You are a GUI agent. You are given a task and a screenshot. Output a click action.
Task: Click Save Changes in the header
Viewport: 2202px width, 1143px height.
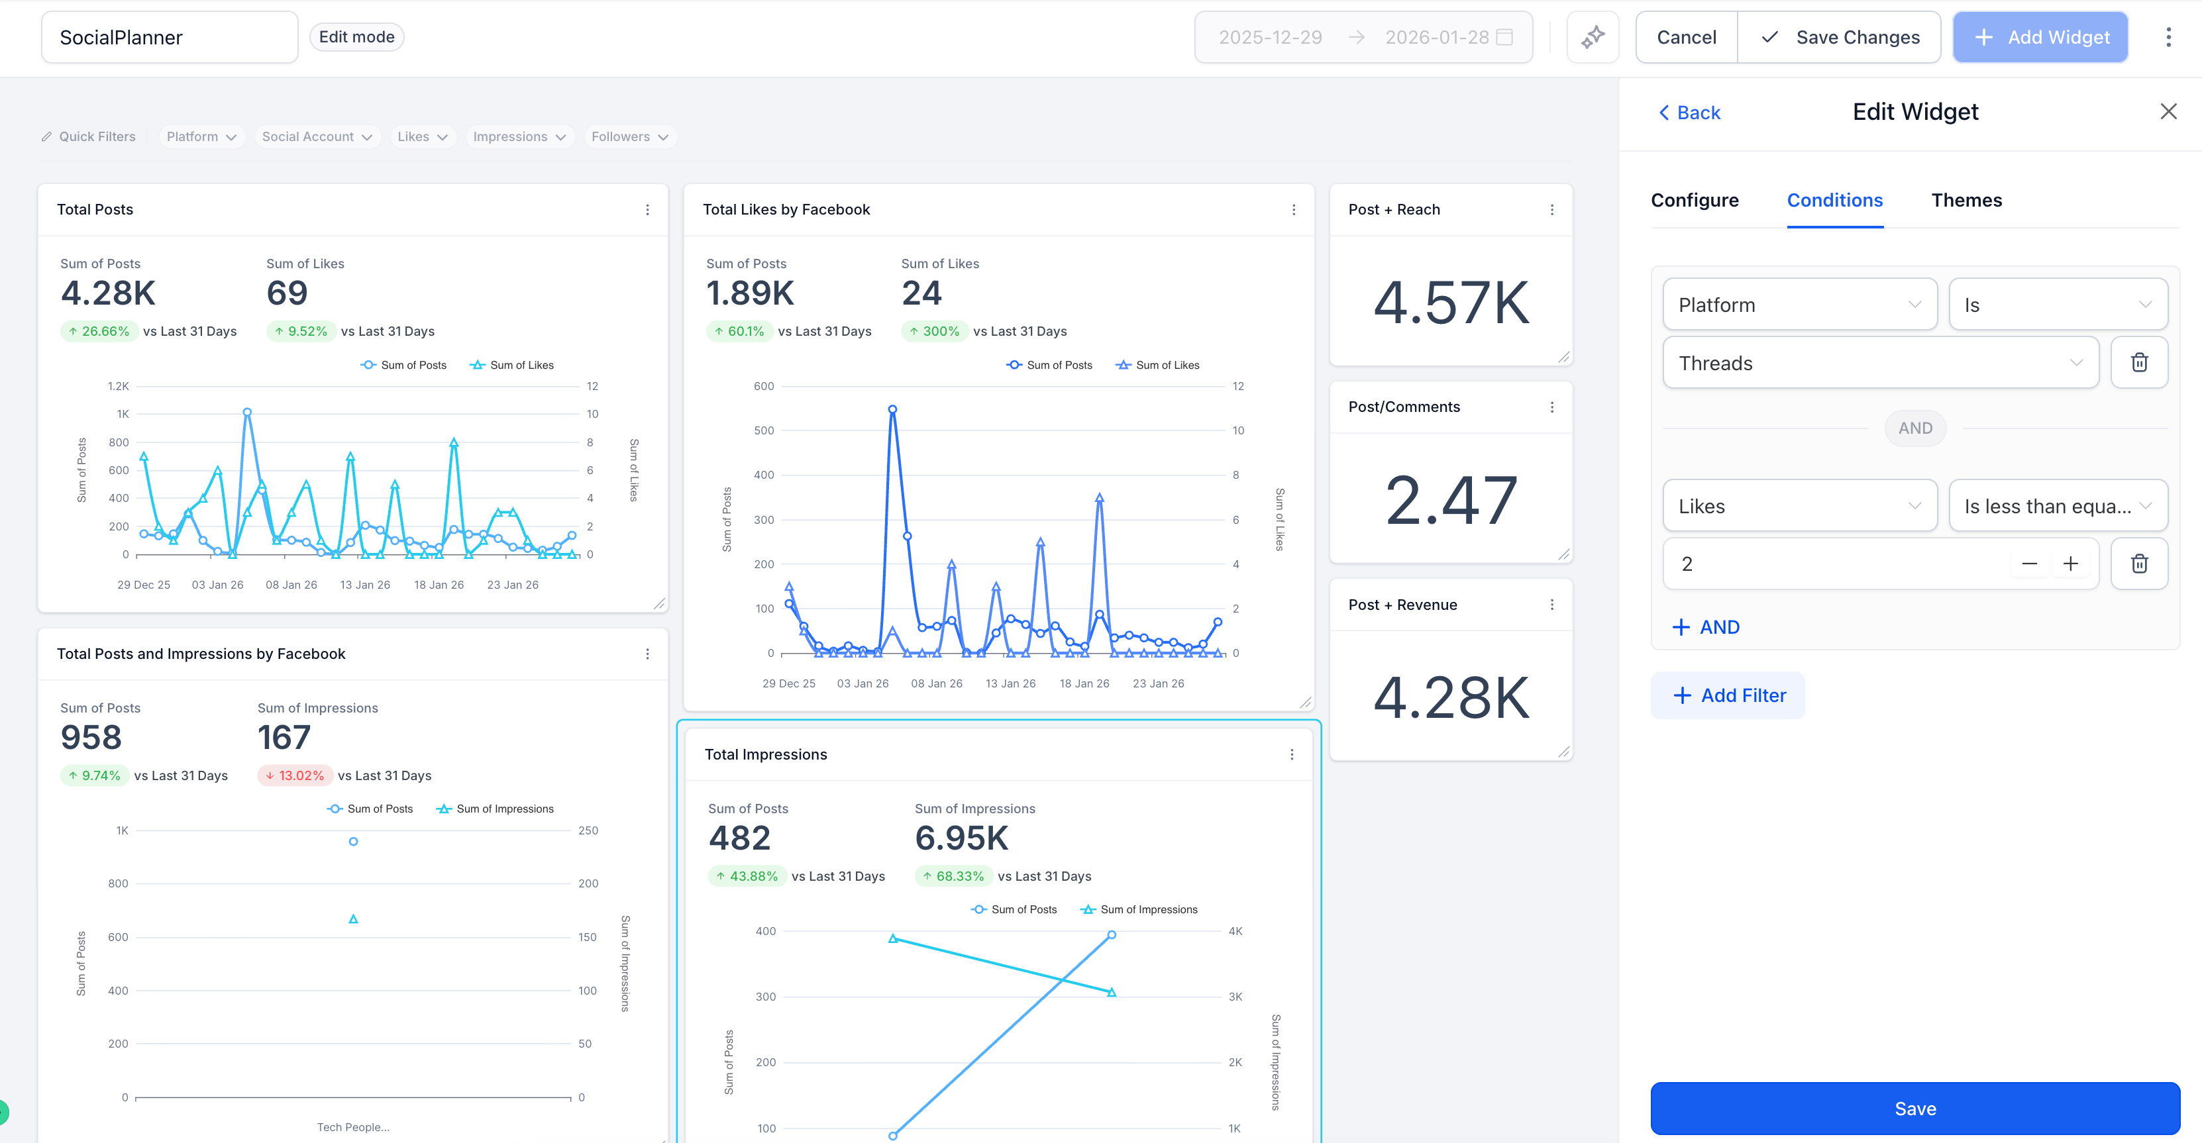coord(1839,36)
